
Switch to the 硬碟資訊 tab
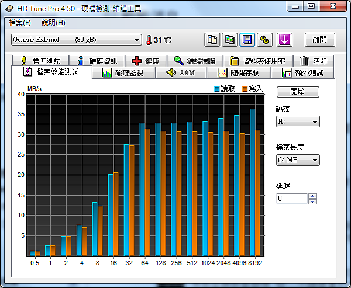pos(97,61)
